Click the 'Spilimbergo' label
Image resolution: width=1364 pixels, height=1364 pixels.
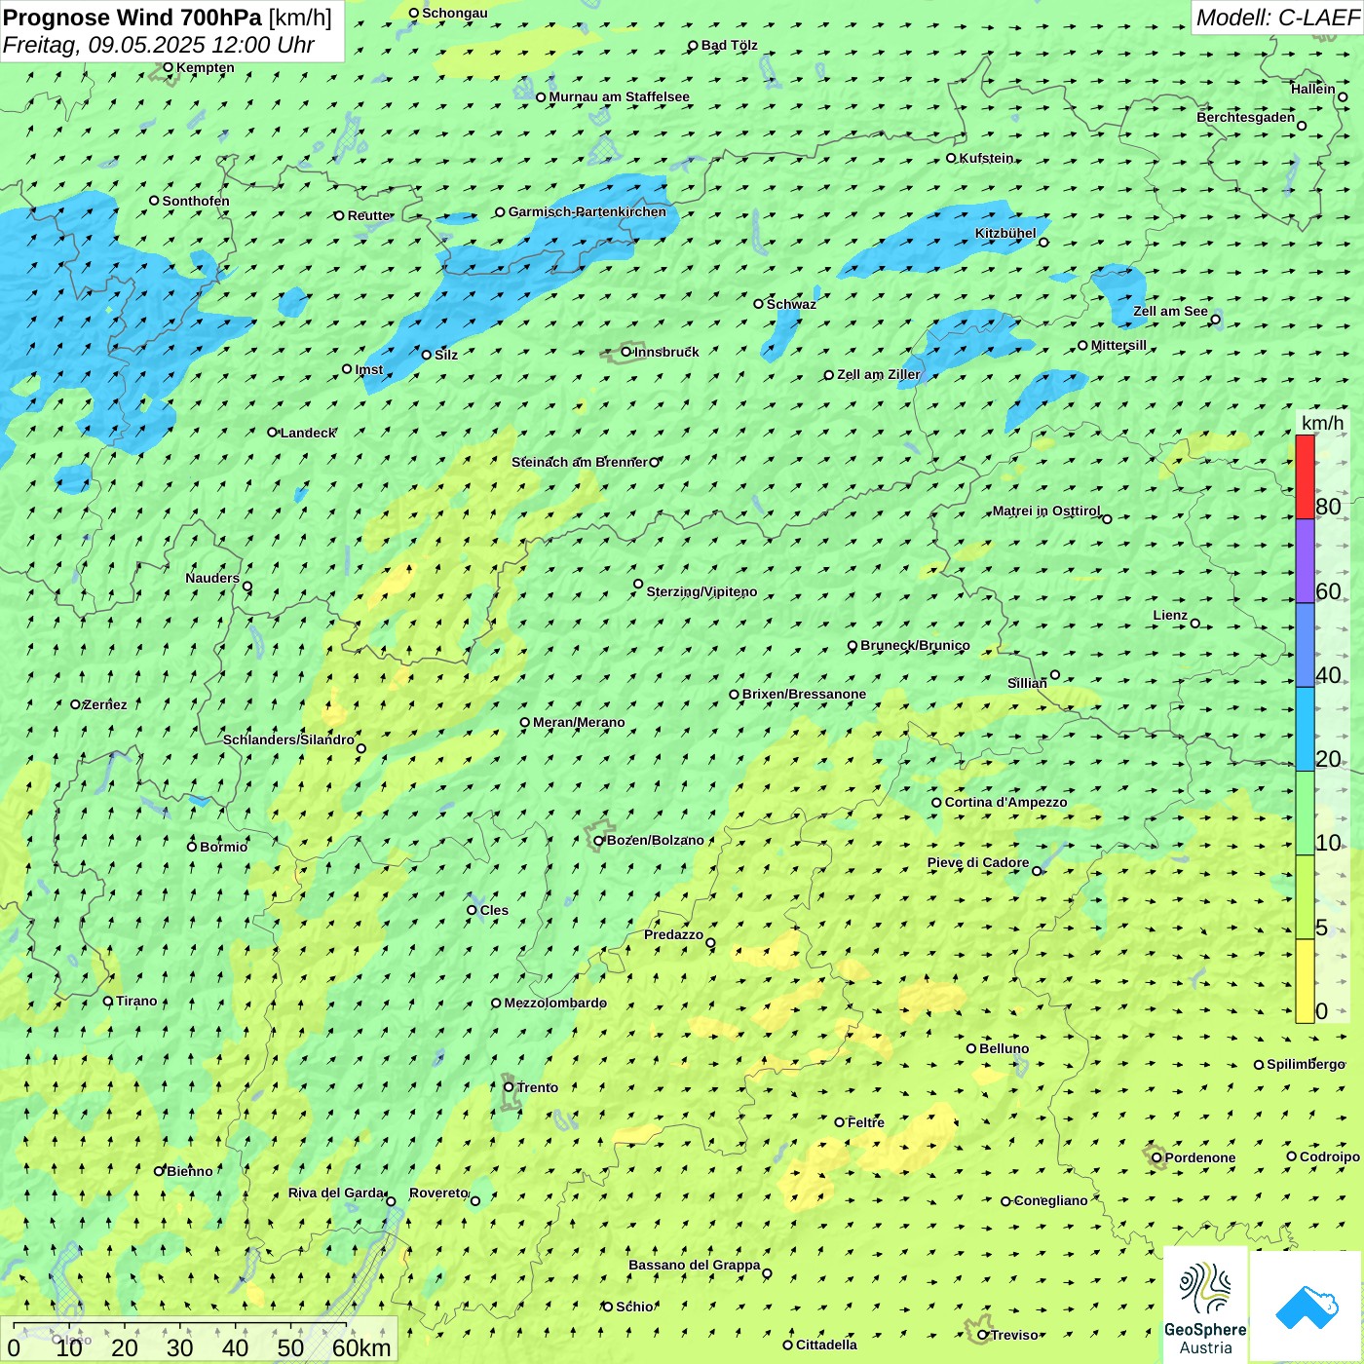(1306, 1064)
